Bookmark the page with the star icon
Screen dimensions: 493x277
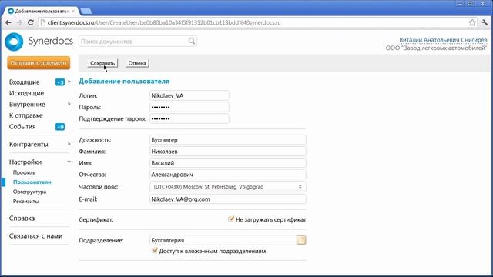[472, 22]
